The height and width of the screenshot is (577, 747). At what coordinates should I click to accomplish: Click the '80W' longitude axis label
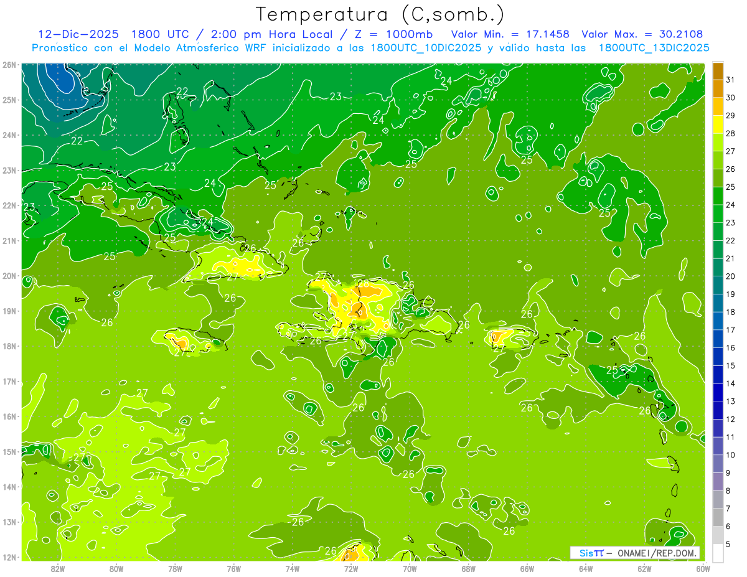pyautogui.click(x=116, y=568)
